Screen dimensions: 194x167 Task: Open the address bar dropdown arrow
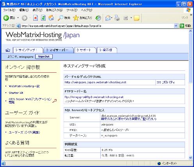click(176, 26)
